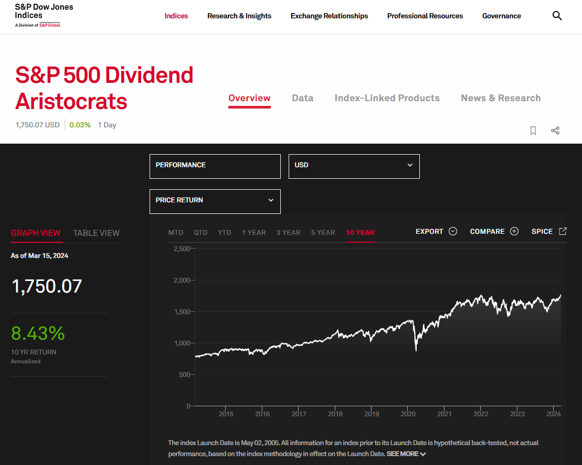Screen dimensions: 582x465
Task: Select the MTD range on the chart
Action: point(176,232)
